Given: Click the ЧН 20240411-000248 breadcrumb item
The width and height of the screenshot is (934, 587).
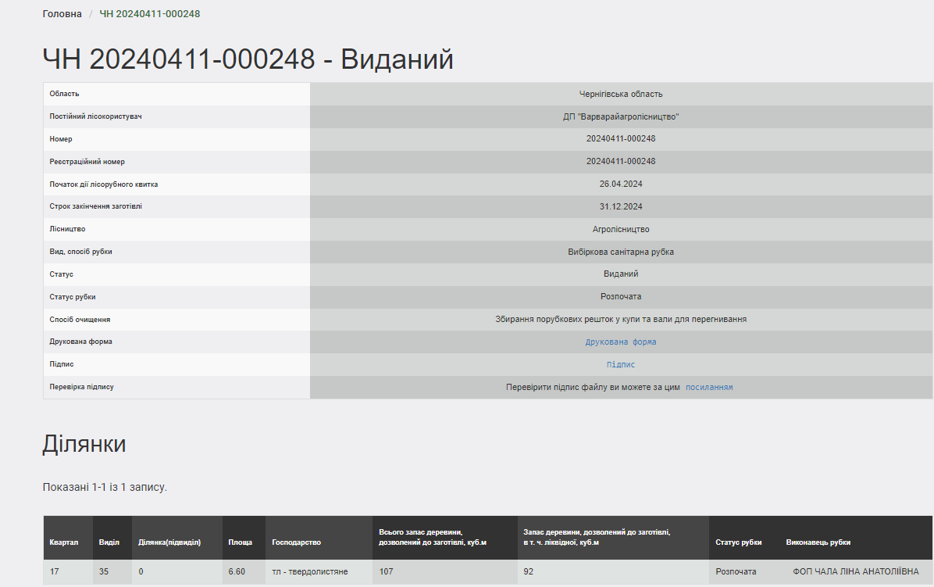Looking at the screenshot, I should click(x=149, y=14).
